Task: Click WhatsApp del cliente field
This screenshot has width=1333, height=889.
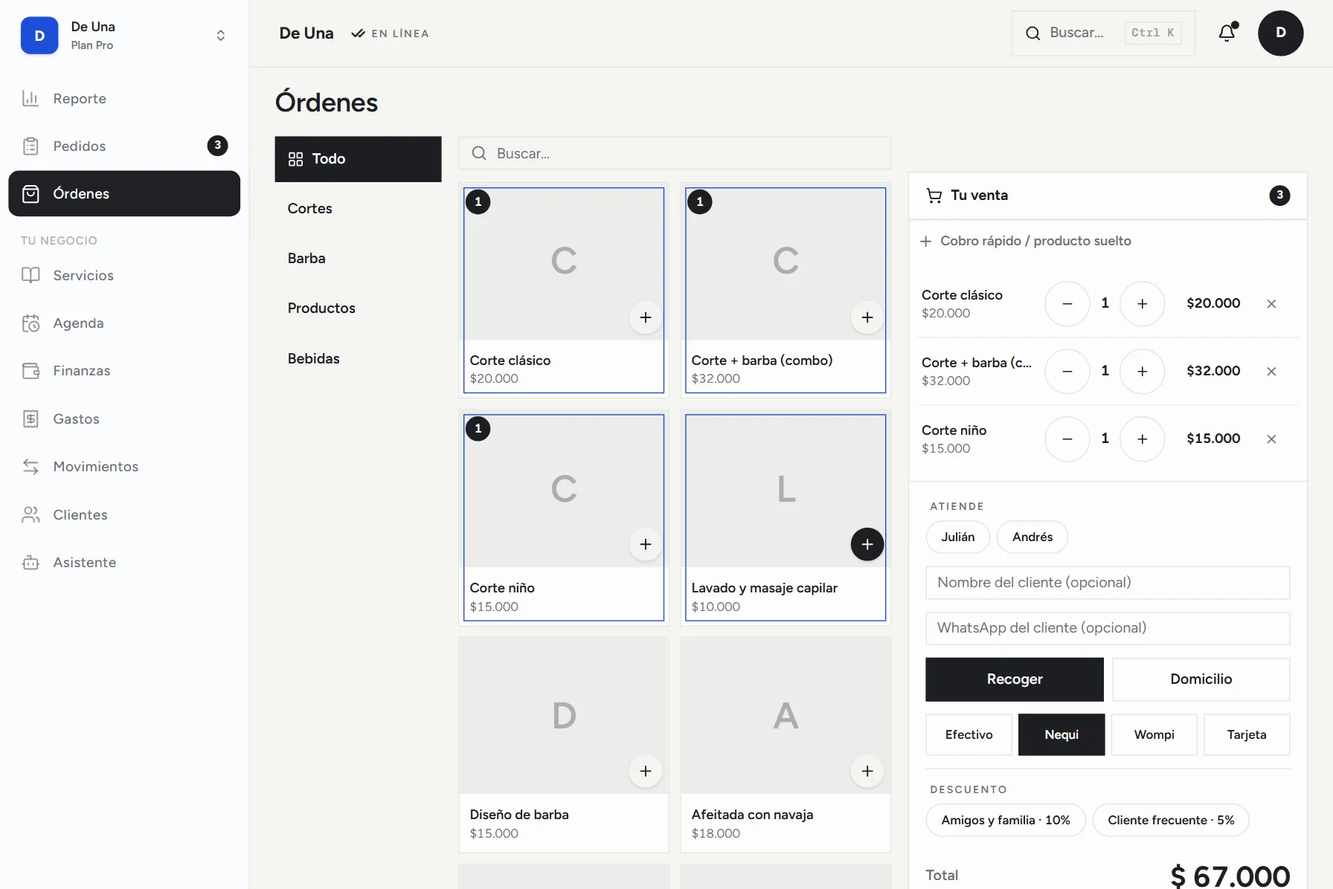Action: click(x=1108, y=628)
